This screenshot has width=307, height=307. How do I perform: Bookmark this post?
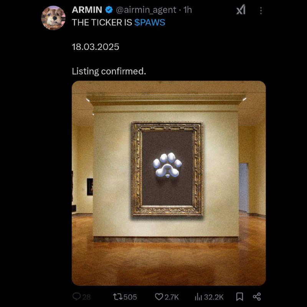click(239, 297)
